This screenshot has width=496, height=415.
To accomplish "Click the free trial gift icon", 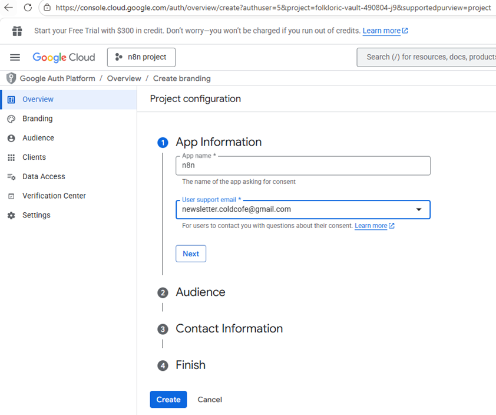I will pyautogui.click(x=17, y=31).
